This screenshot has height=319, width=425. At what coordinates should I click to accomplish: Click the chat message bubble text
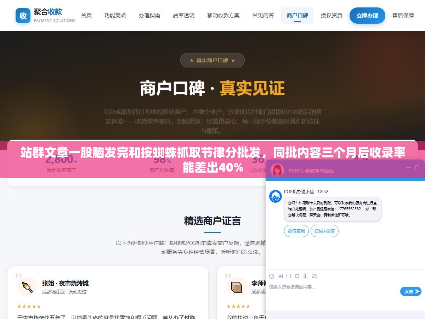333,209
